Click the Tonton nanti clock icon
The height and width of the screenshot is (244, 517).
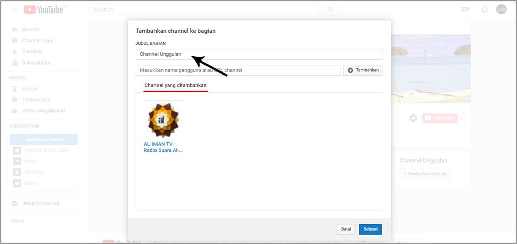[x=15, y=100]
